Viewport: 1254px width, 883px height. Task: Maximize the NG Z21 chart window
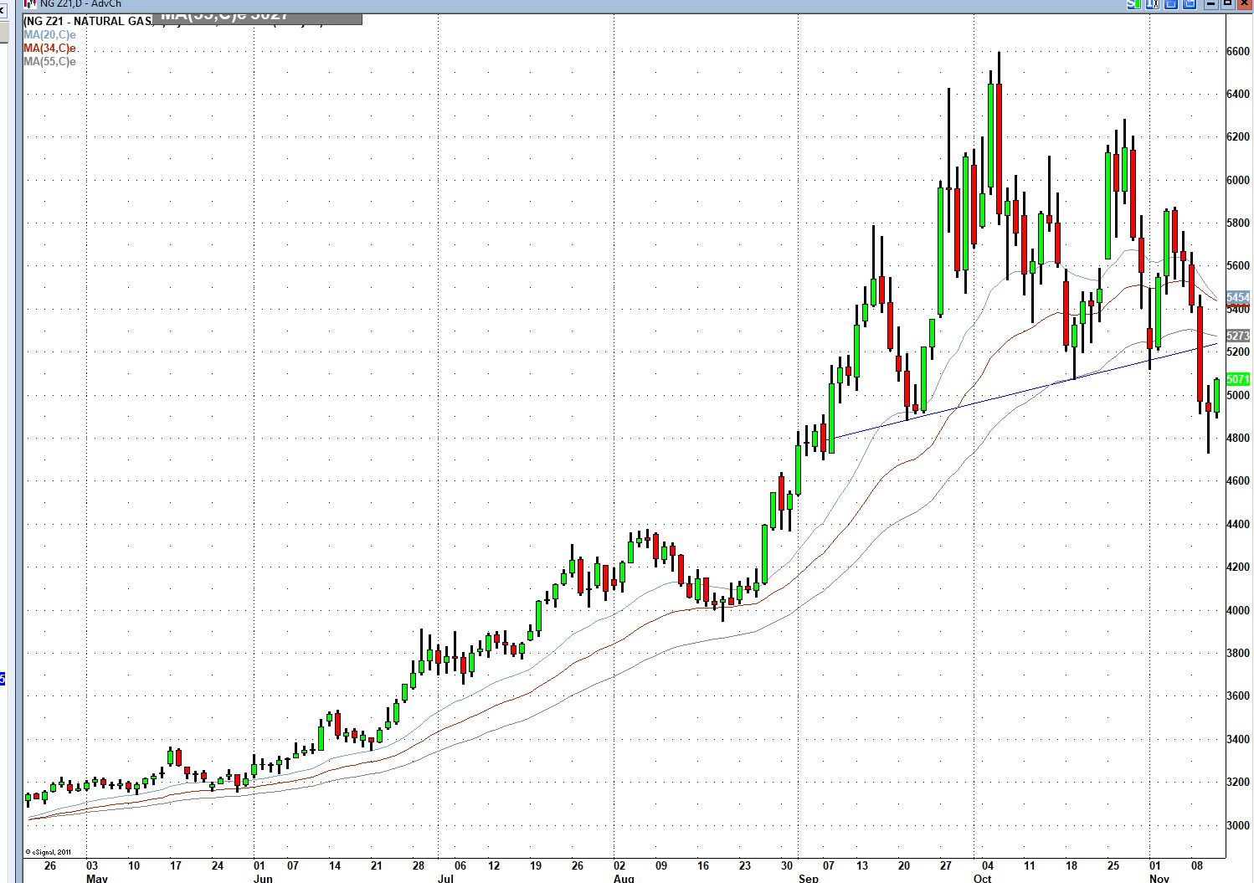click(1228, 4)
